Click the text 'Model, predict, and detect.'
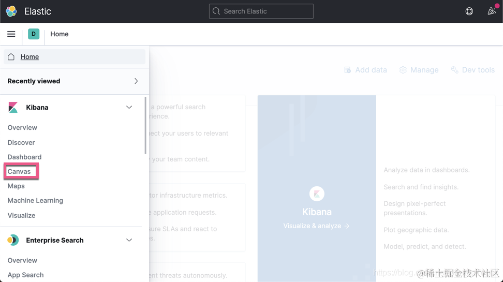This screenshot has height=282, width=503. [425, 247]
